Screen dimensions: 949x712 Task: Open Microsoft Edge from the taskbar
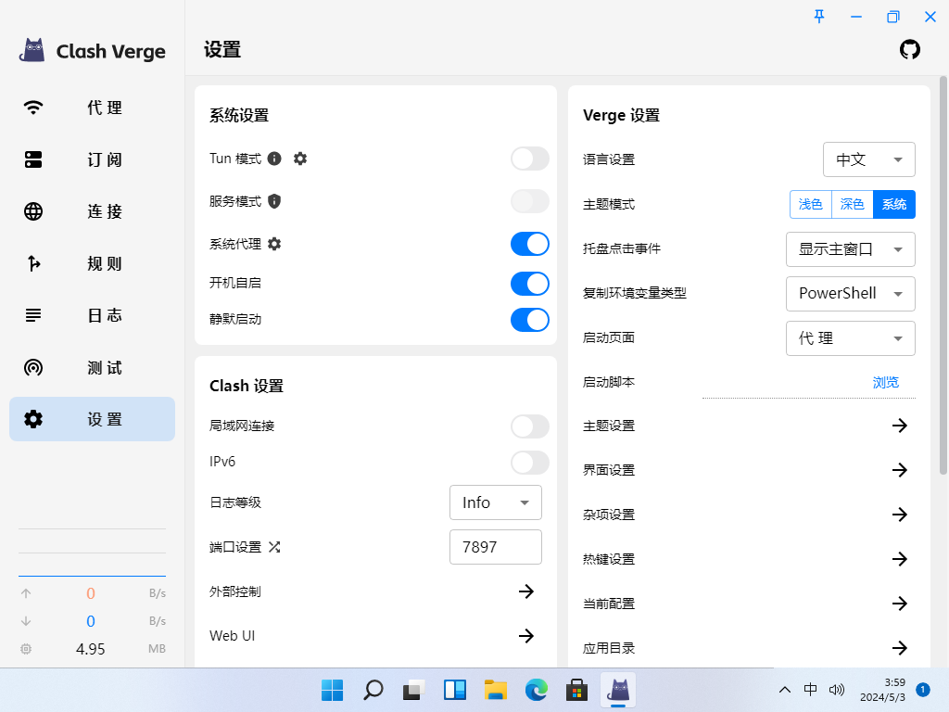click(536, 690)
